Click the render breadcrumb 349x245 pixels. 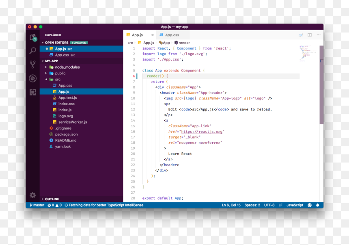pos(182,43)
